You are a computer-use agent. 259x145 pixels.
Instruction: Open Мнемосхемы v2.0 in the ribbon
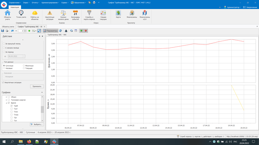(x=145, y=15)
